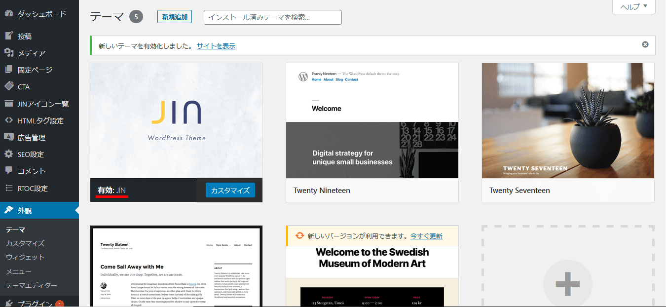This screenshot has width=666, height=307.
Task: Click the gear icon for SEO設定
Action: pos(9,154)
